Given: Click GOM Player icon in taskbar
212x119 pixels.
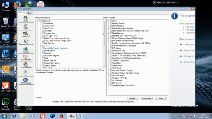Looking at the screenshot, I should point(43,116).
